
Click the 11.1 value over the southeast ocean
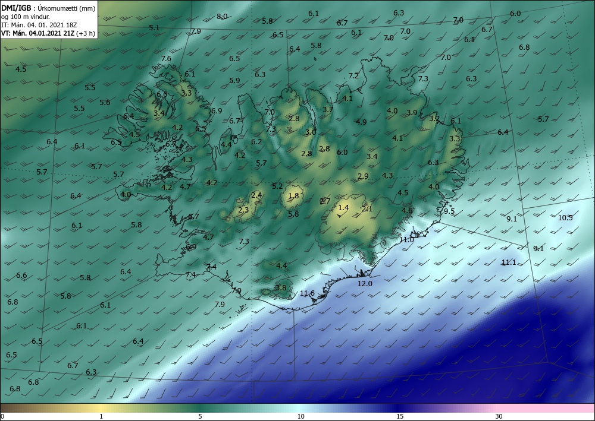(x=509, y=262)
